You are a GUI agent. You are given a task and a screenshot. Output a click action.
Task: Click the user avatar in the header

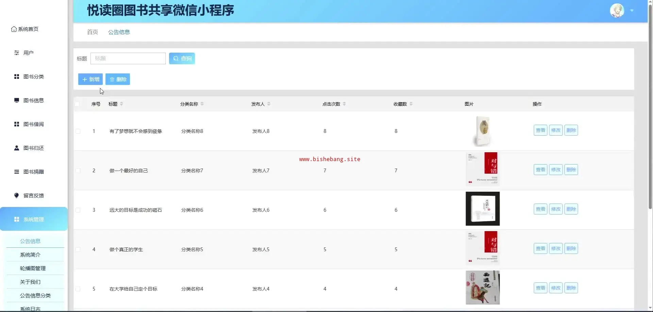click(617, 11)
